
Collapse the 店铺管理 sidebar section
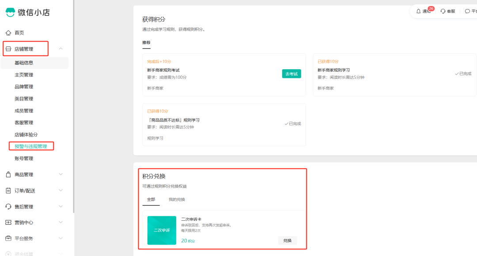tap(61, 48)
